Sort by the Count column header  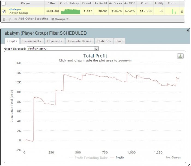coord(87,3)
